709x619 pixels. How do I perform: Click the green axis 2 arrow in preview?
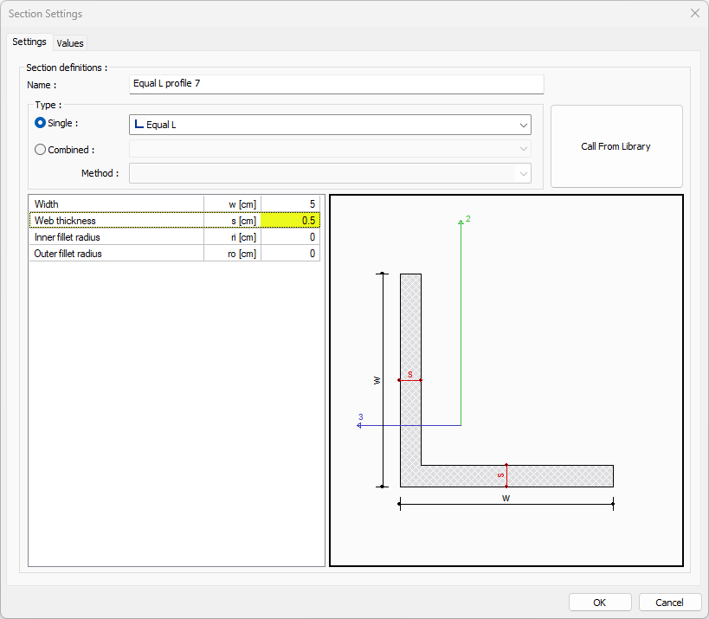(x=461, y=222)
